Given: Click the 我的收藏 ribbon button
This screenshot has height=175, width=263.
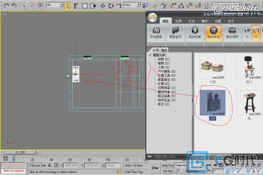Looking at the screenshot, I should coord(195,33).
